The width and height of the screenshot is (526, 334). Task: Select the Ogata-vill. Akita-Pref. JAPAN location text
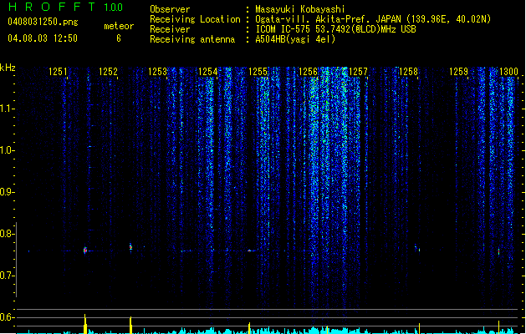pyautogui.click(x=373, y=19)
